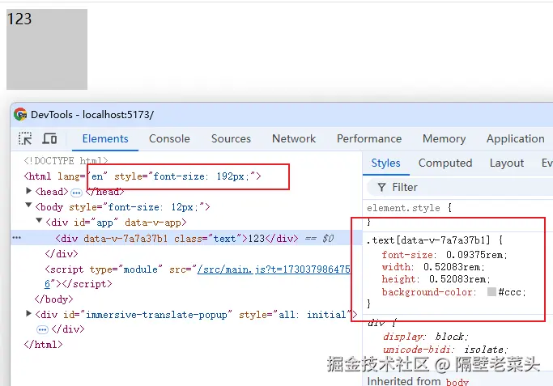Open the Performance tab

click(x=369, y=138)
